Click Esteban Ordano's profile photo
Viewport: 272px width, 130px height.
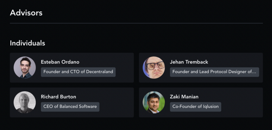point(25,68)
